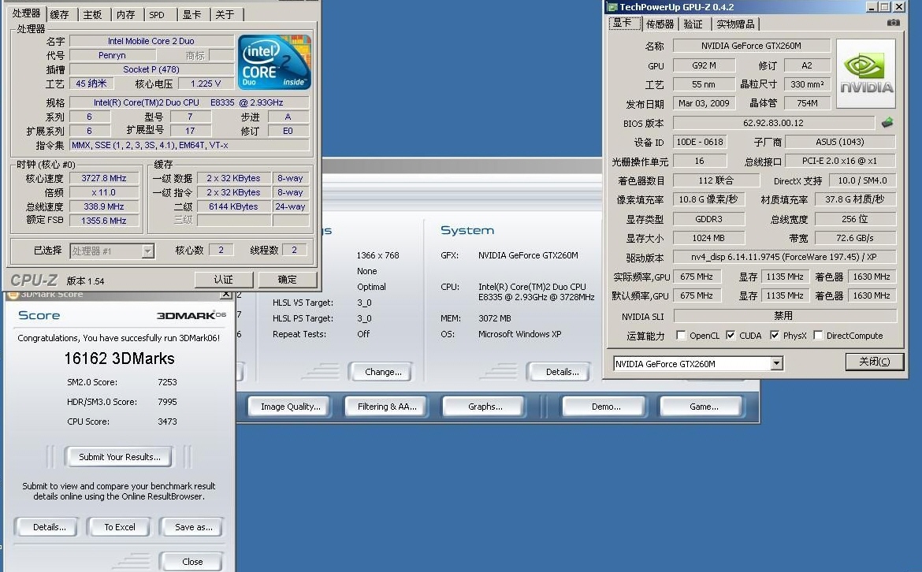Toggle the CUDA checkbox in GPU-Z

[x=731, y=335]
